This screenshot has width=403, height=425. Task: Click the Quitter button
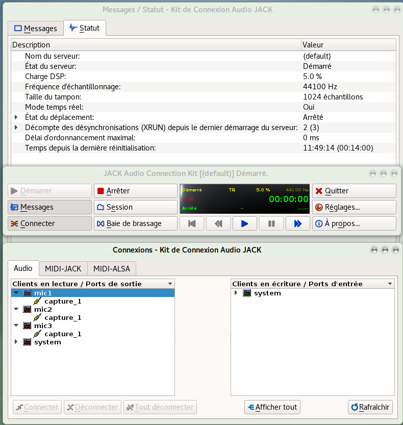[354, 191]
